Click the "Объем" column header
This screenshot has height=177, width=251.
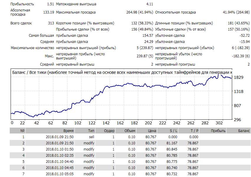130,131
